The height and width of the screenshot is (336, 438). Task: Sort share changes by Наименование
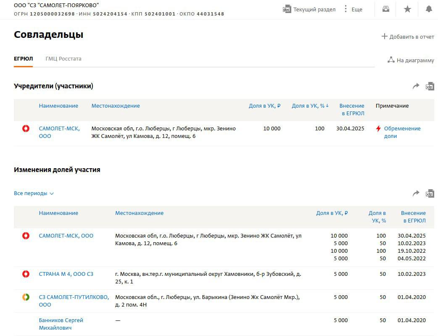click(58, 213)
